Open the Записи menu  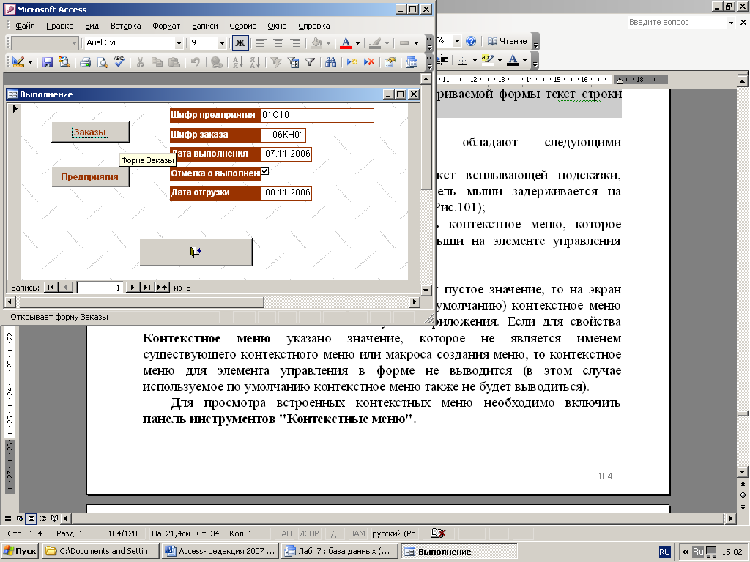[205, 26]
